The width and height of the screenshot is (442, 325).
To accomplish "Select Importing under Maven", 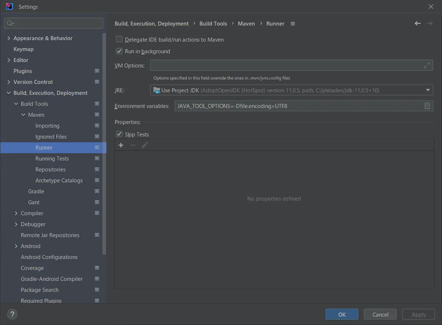I will 47,125.
